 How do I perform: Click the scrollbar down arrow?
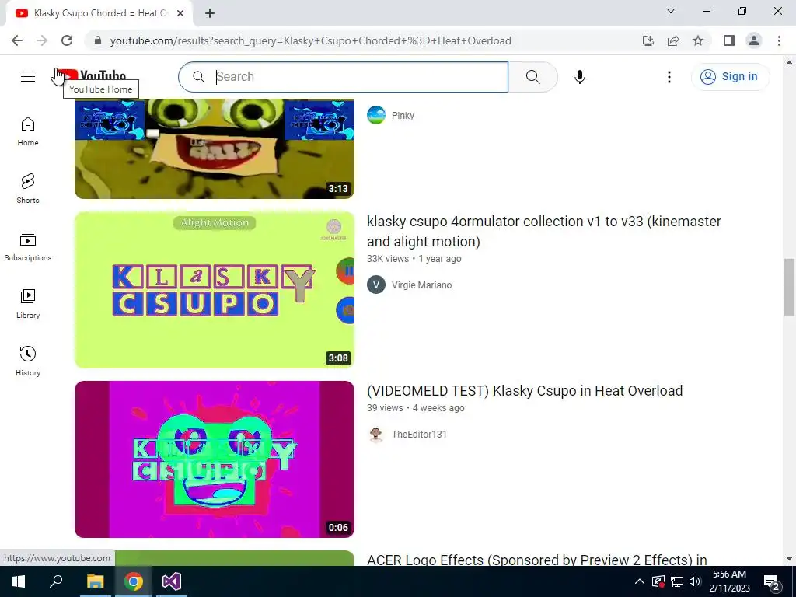click(x=789, y=560)
